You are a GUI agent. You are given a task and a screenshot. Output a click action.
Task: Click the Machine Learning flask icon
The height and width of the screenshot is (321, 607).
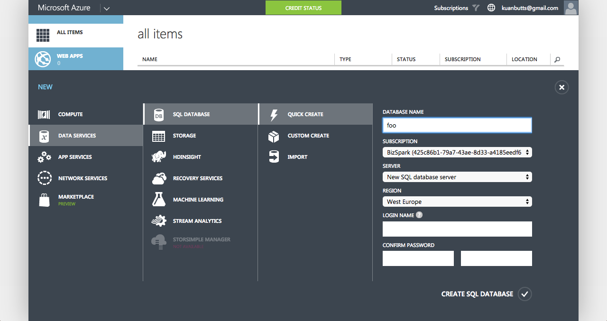pyautogui.click(x=159, y=199)
